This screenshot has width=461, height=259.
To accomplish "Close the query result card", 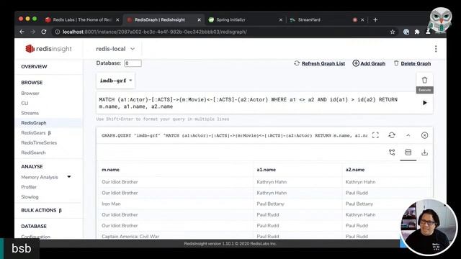I will 424,135.
